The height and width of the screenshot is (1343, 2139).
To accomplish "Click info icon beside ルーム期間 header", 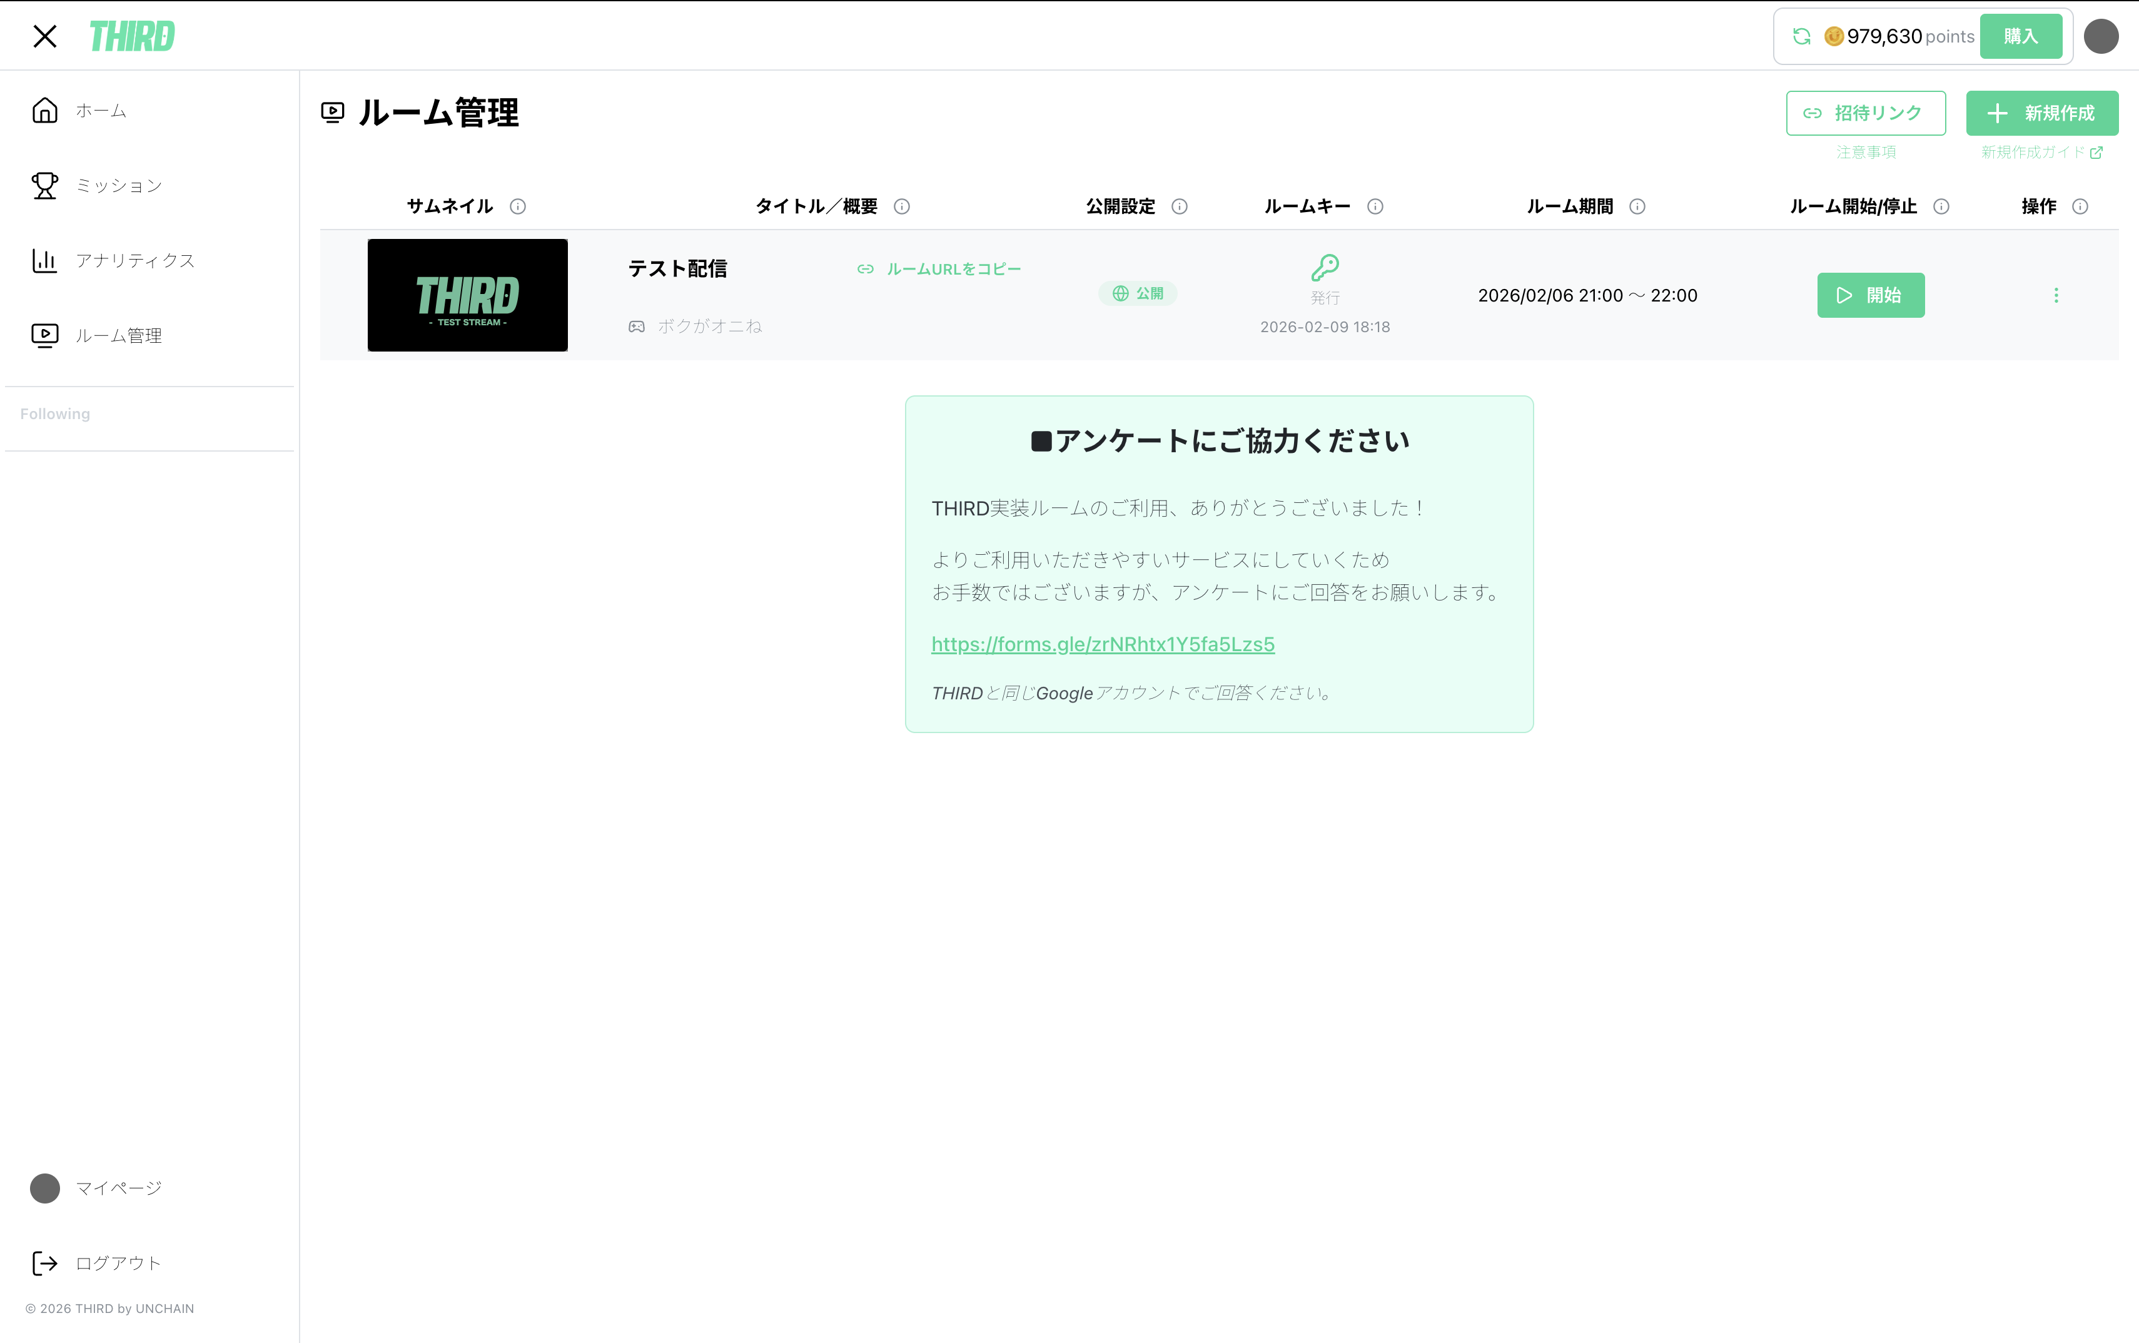I will click(x=1636, y=206).
